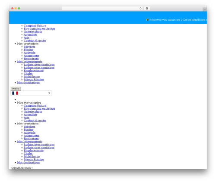Open Restaurant link below the language selector
Viewport: 216px width, 182px height.
coord(31,139)
